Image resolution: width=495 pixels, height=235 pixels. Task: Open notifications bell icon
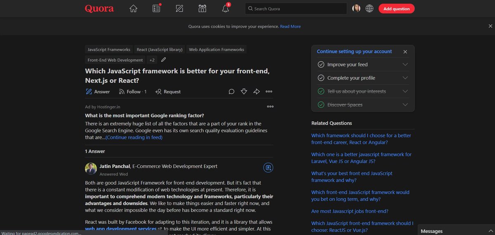pos(225,9)
